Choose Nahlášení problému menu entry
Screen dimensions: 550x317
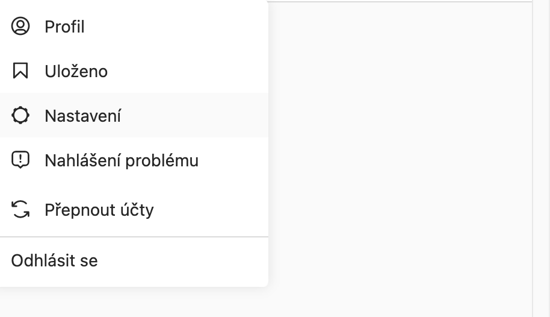121,161
